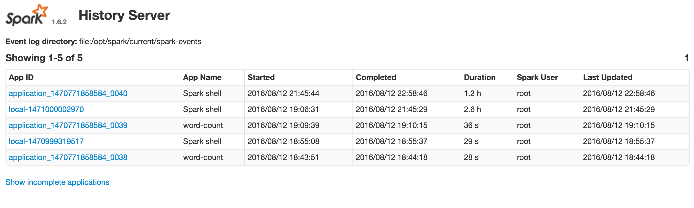Click the App ID column header

(x=21, y=77)
